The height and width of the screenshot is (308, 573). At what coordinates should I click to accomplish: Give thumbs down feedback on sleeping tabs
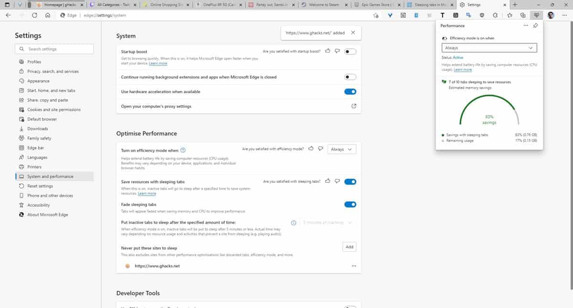(338, 181)
